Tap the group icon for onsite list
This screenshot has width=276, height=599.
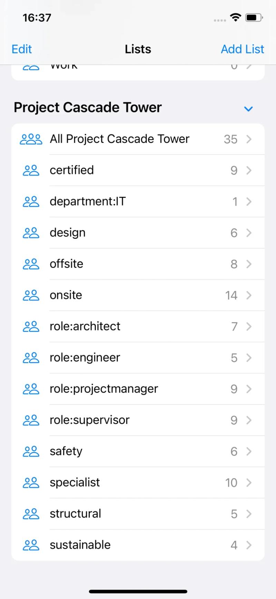[31, 295]
